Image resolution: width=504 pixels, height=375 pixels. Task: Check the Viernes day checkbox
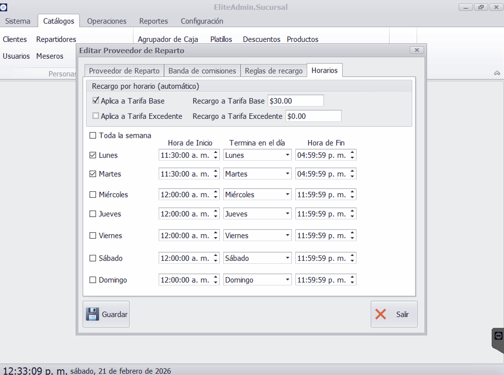point(93,235)
